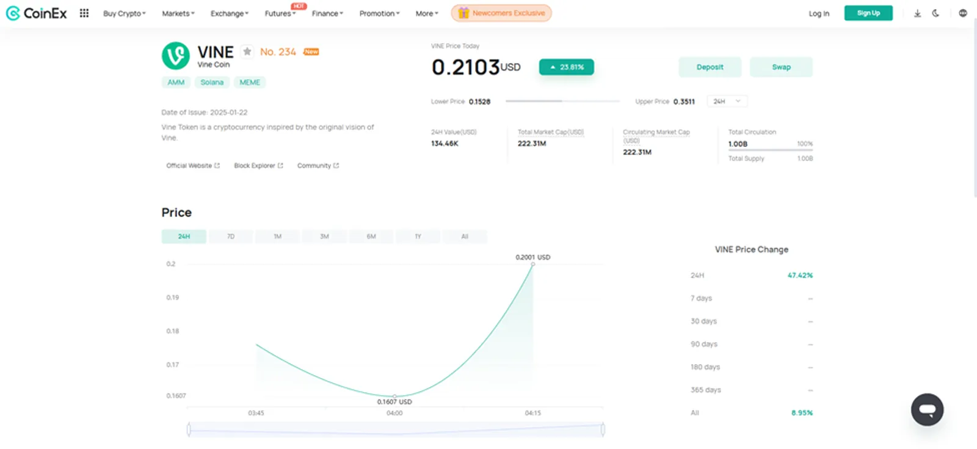The height and width of the screenshot is (449, 977).
Task: Expand the Finance menu
Action: (x=327, y=13)
